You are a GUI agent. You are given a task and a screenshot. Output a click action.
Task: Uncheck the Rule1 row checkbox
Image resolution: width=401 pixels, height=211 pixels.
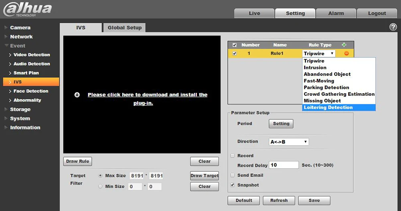click(235, 54)
